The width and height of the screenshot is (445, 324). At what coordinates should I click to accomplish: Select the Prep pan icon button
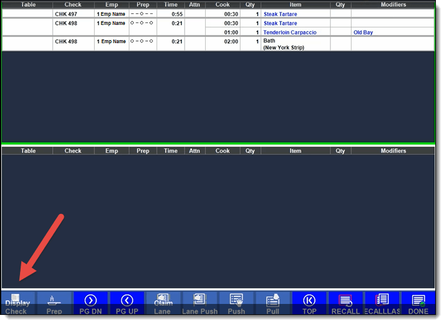(x=54, y=303)
